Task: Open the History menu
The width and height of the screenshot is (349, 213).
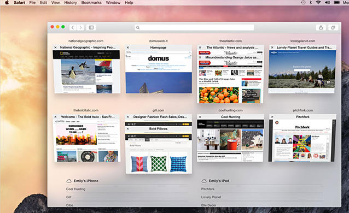Action: tap(71, 3)
